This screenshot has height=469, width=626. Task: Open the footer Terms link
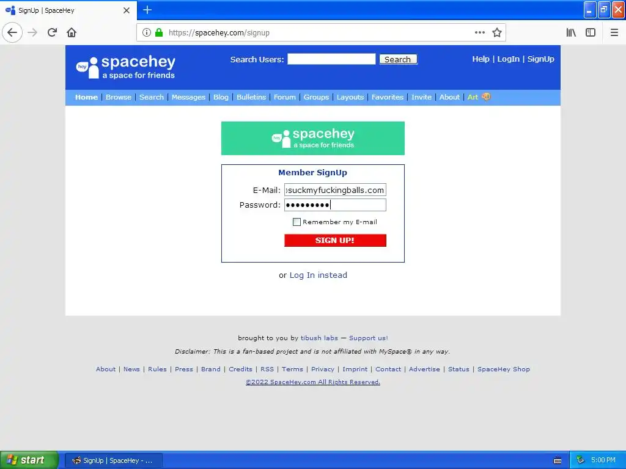pyautogui.click(x=293, y=369)
